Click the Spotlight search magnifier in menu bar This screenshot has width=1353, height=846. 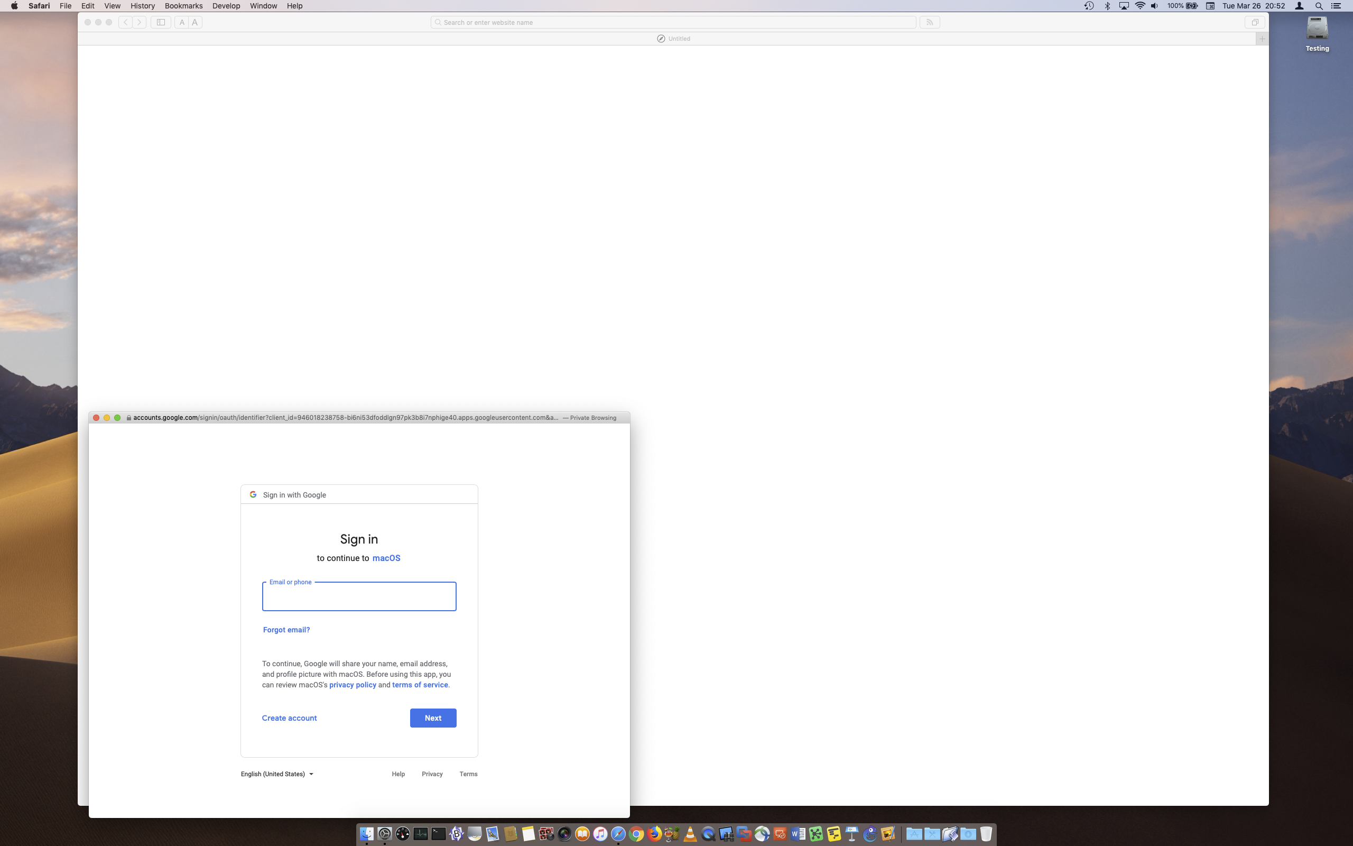pyautogui.click(x=1318, y=6)
